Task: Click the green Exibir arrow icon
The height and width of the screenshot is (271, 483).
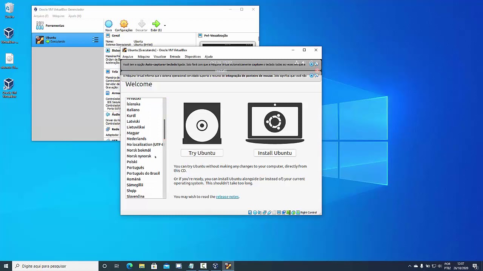Action: [x=156, y=24]
